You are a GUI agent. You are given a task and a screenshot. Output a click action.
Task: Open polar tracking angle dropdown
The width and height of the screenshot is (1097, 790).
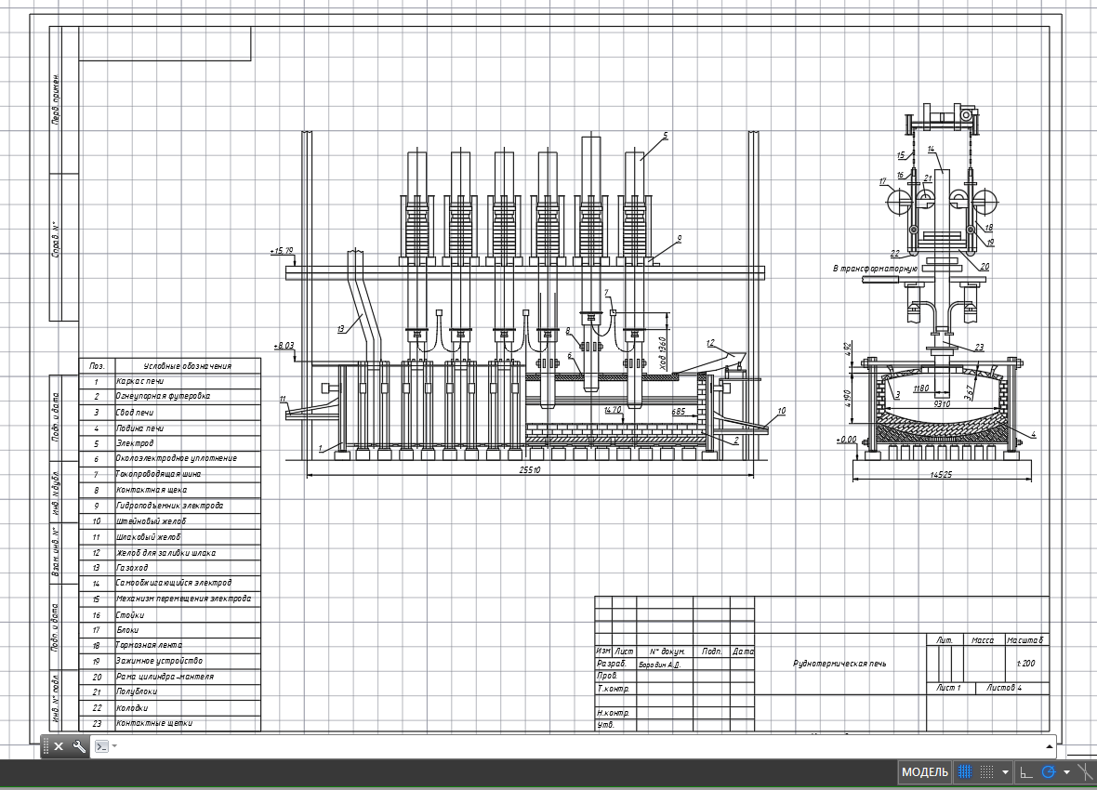pos(1066,772)
